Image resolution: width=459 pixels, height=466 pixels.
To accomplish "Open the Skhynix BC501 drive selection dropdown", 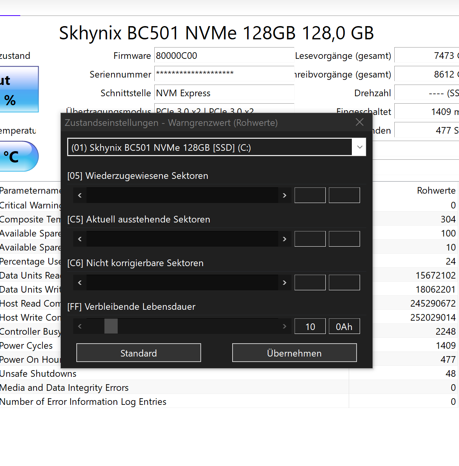I will click(x=359, y=147).
